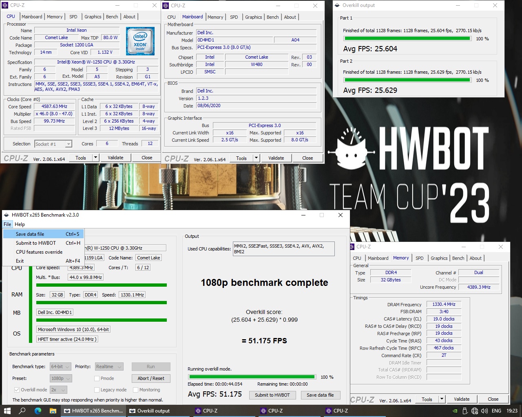Image resolution: width=522 pixels, height=417 pixels.
Task: Click Part 1 progress bar
Action: [x=407, y=39]
